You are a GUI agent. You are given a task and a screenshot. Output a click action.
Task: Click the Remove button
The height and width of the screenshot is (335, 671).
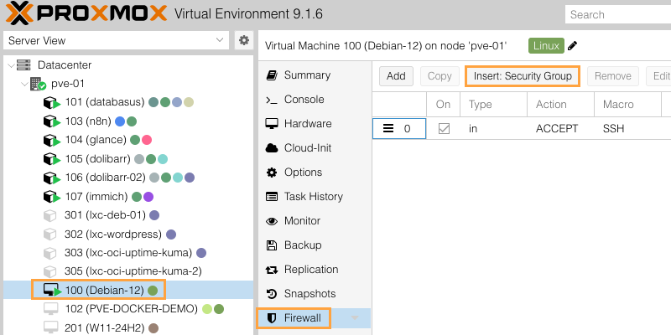pos(613,76)
